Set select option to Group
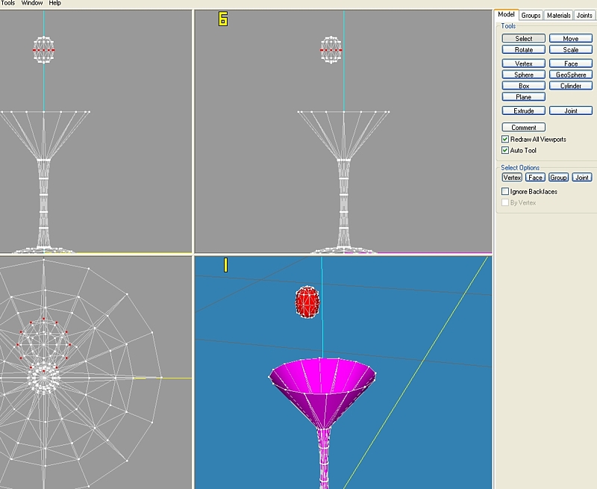 coord(558,178)
